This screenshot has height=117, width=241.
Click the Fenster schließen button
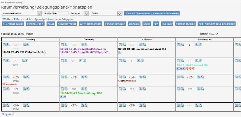[115, 24]
